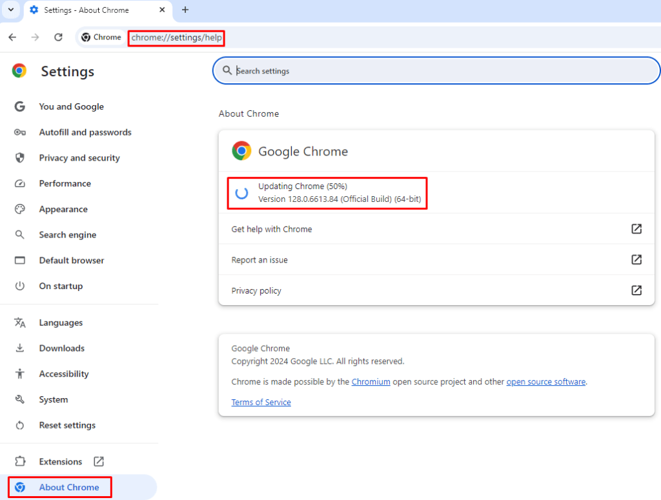This screenshot has height=500, width=661.
Task: Close the Settings - About Chrome tab
Action: click(x=162, y=10)
